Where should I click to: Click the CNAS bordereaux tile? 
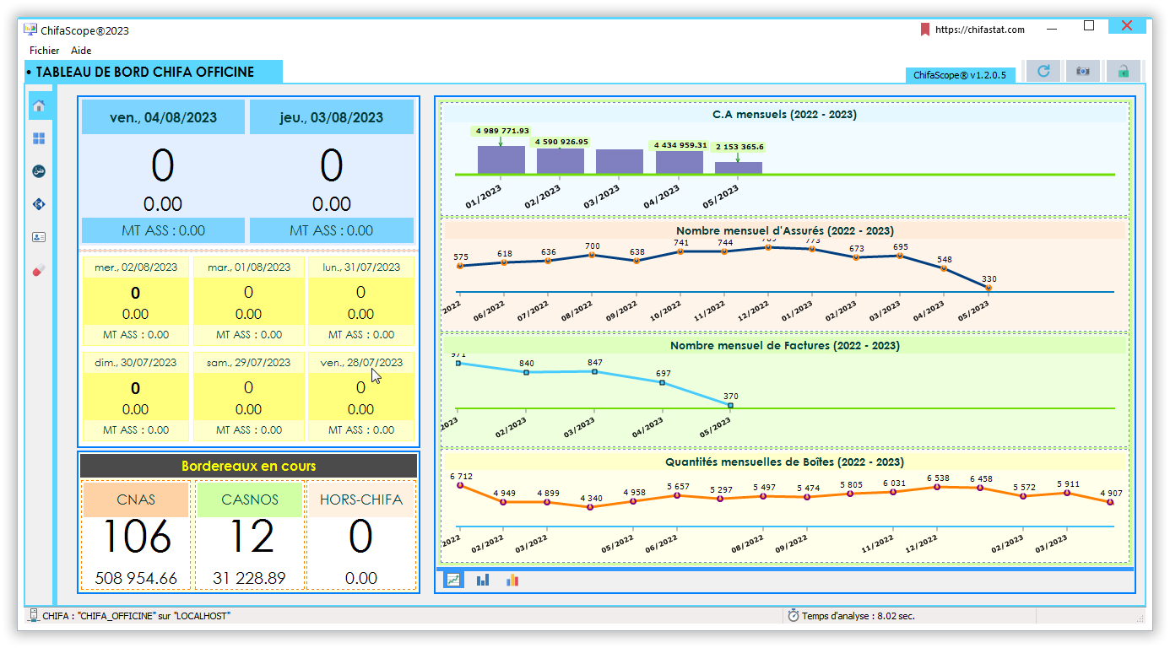pyautogui.click(x=136, y=535)
